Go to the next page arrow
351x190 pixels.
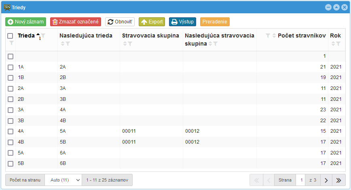[x=327, y=180]
